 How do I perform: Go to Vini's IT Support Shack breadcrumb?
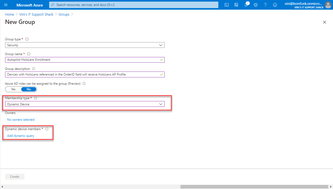tap(36, 14)
